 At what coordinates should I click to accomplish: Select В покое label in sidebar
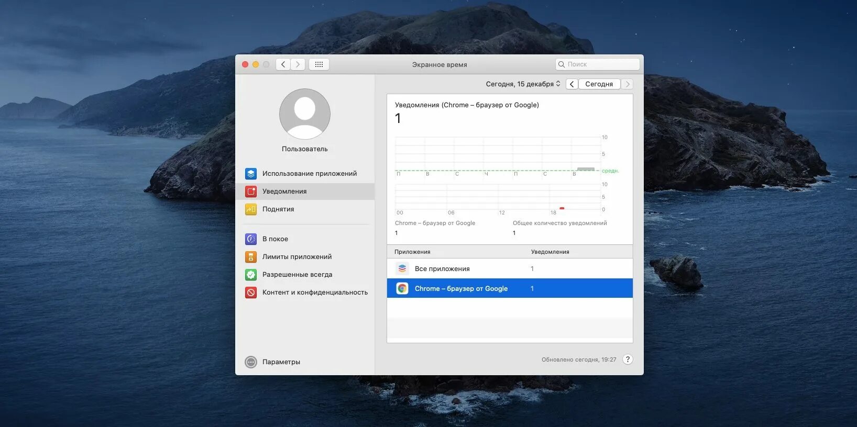(x=275, y=239)
